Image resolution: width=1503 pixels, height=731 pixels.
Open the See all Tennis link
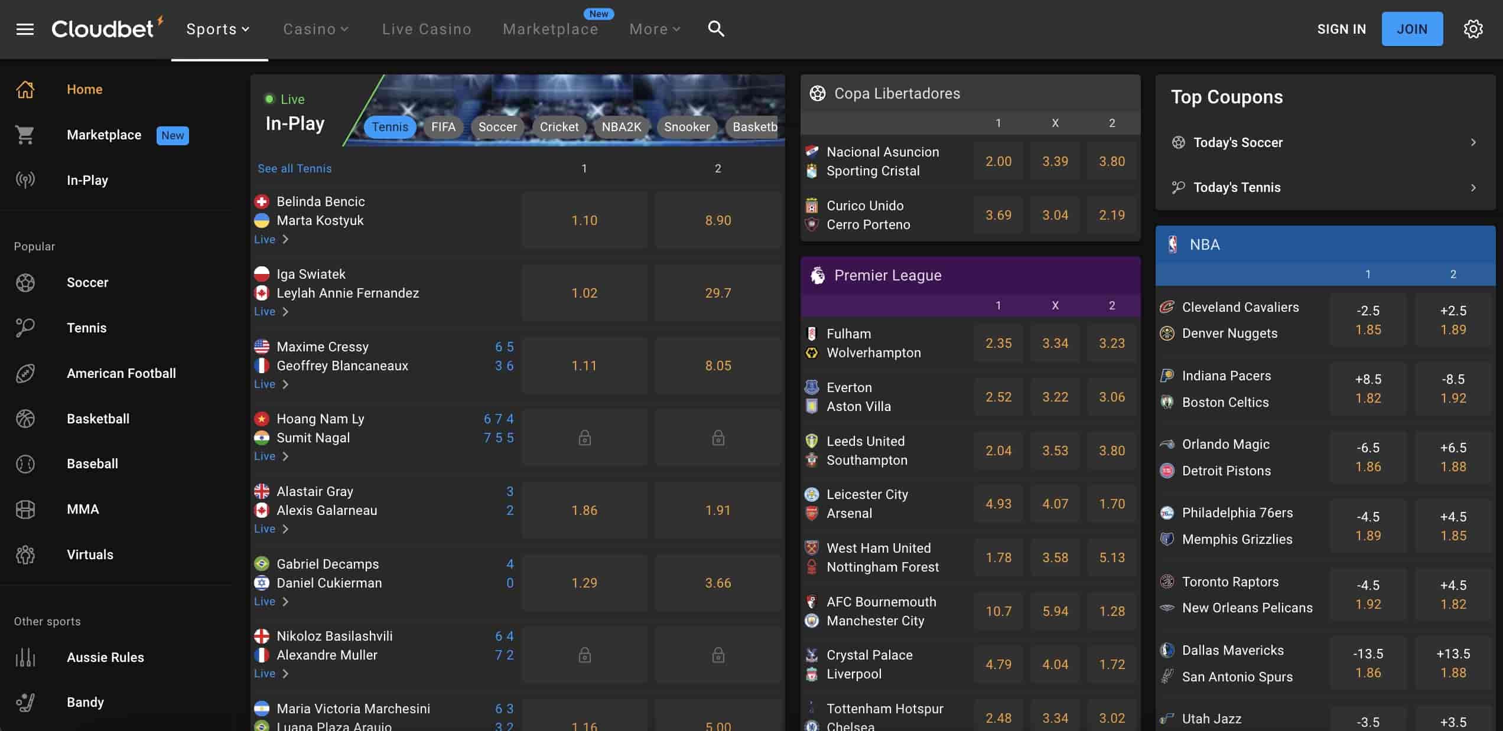(x=294, y=168)
